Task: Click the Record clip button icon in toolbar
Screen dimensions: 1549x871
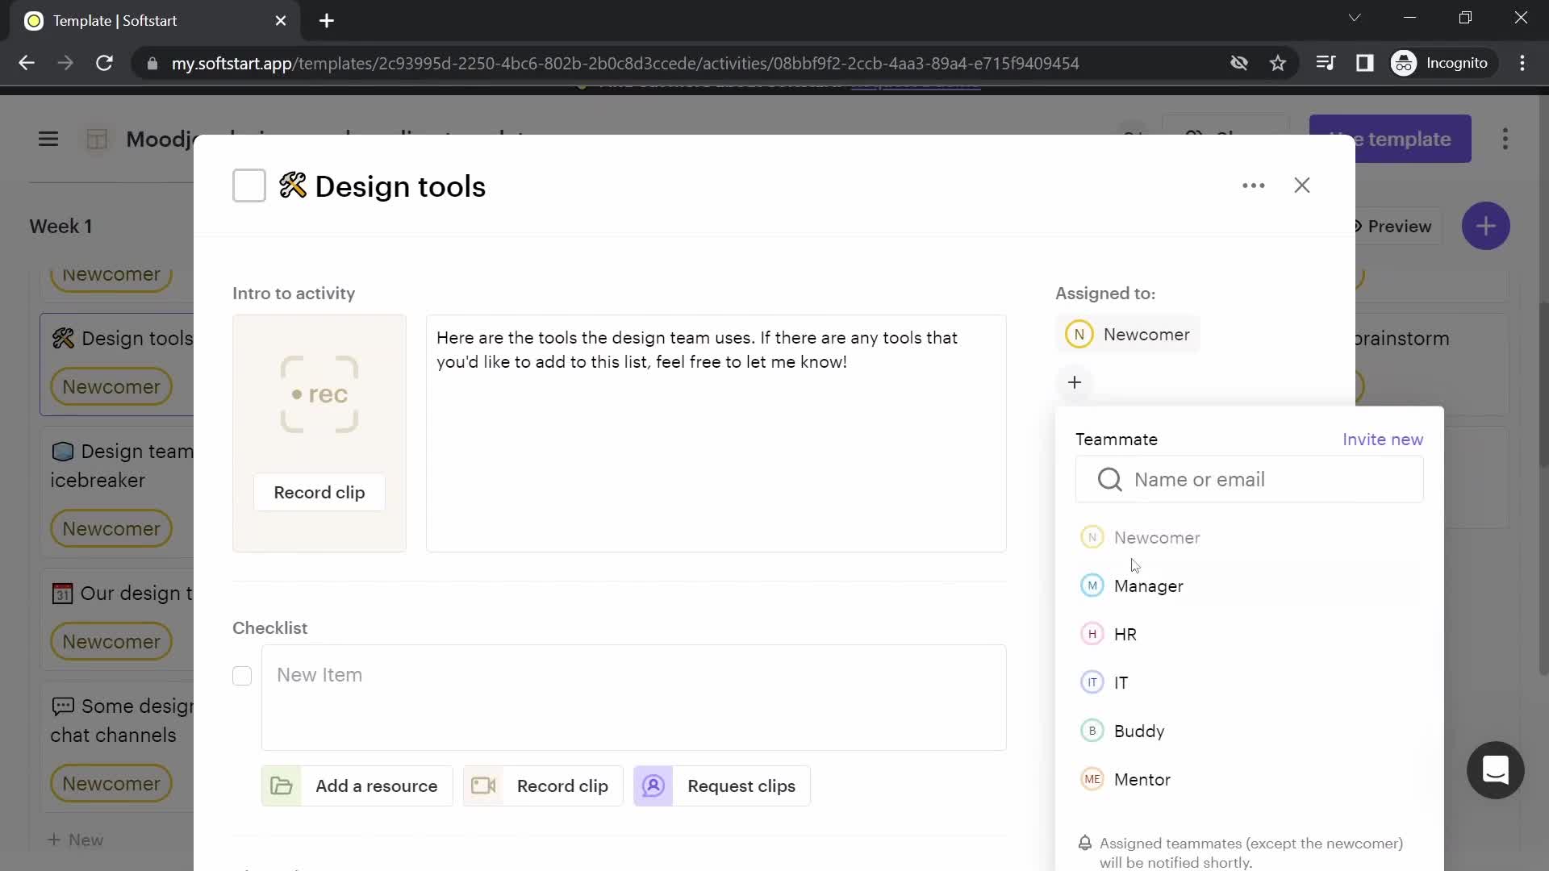Action: [x=484, y=786]
